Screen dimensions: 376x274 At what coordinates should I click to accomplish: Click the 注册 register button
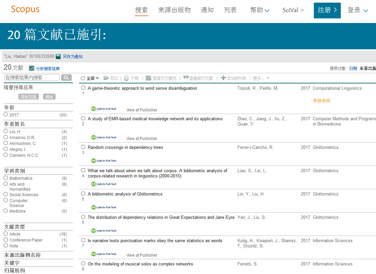[327, 10]
